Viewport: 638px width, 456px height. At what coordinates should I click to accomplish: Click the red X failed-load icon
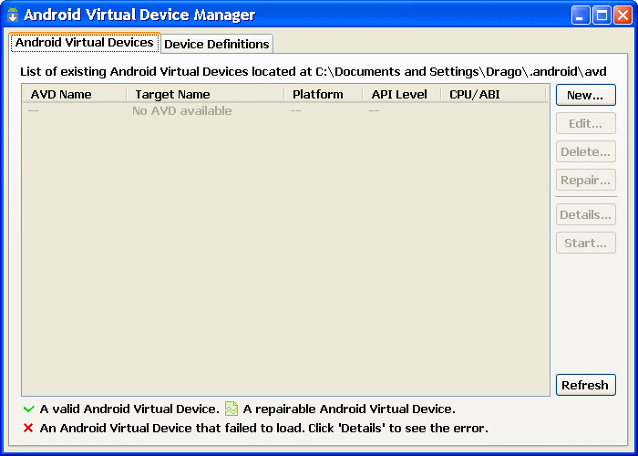[28, 428]
